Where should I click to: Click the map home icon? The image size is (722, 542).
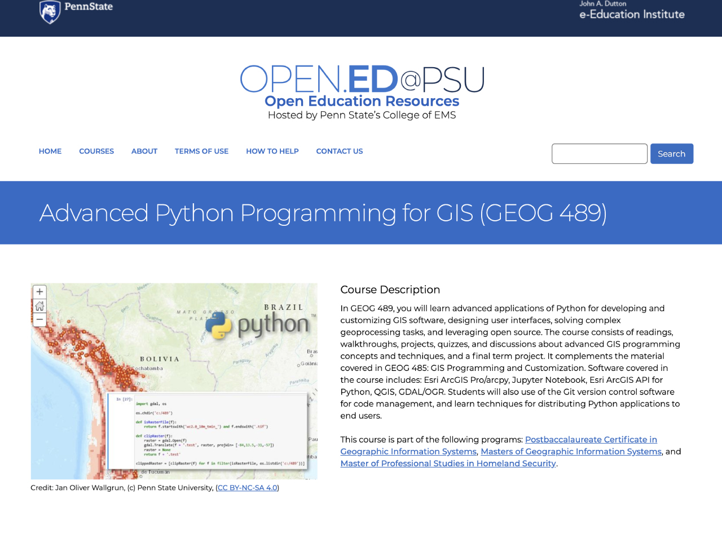[39, 306]
